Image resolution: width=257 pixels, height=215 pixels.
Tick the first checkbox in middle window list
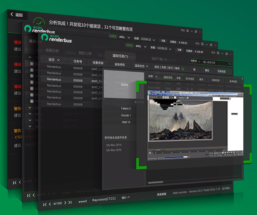coord(32,63)
